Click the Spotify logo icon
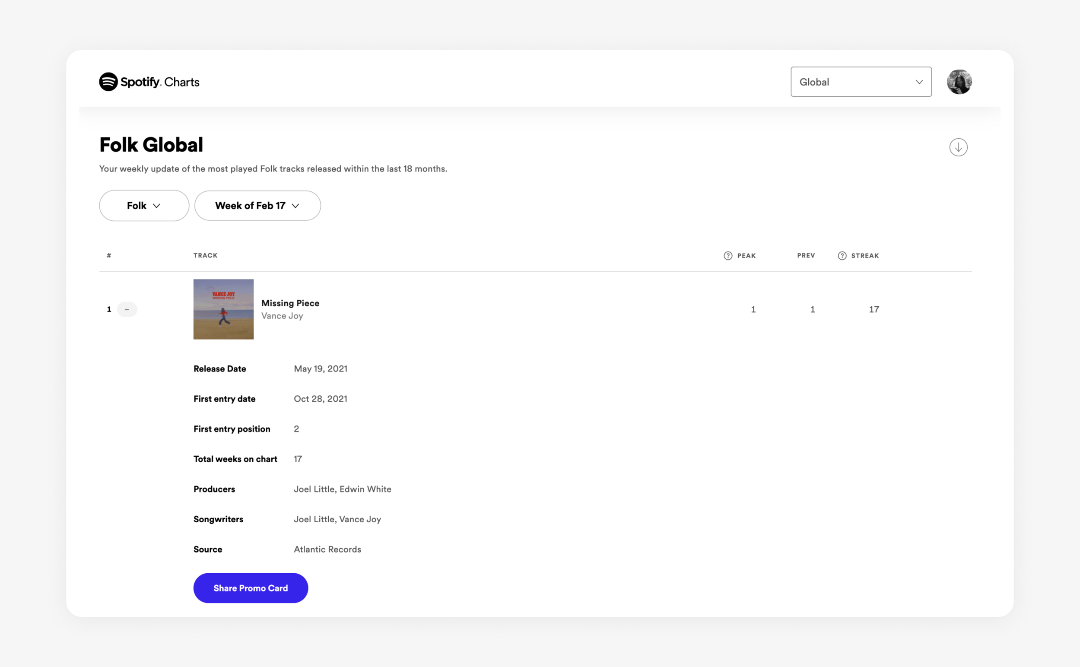 [108, 82]
